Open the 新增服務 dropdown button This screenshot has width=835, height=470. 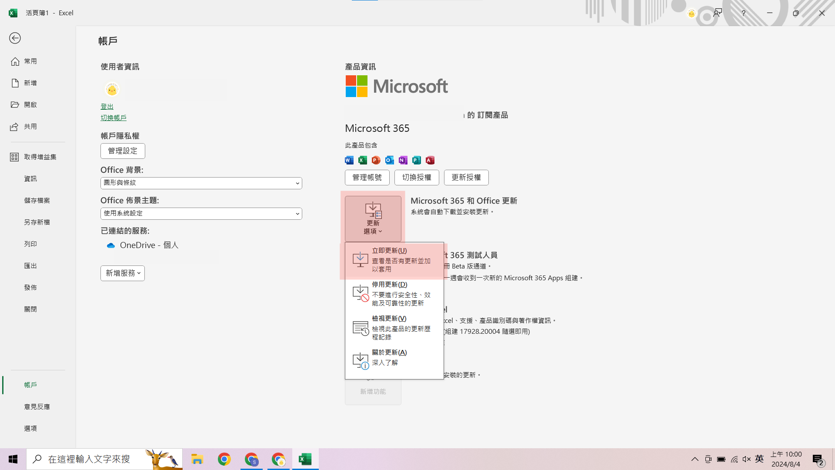[x=123, y=273]
